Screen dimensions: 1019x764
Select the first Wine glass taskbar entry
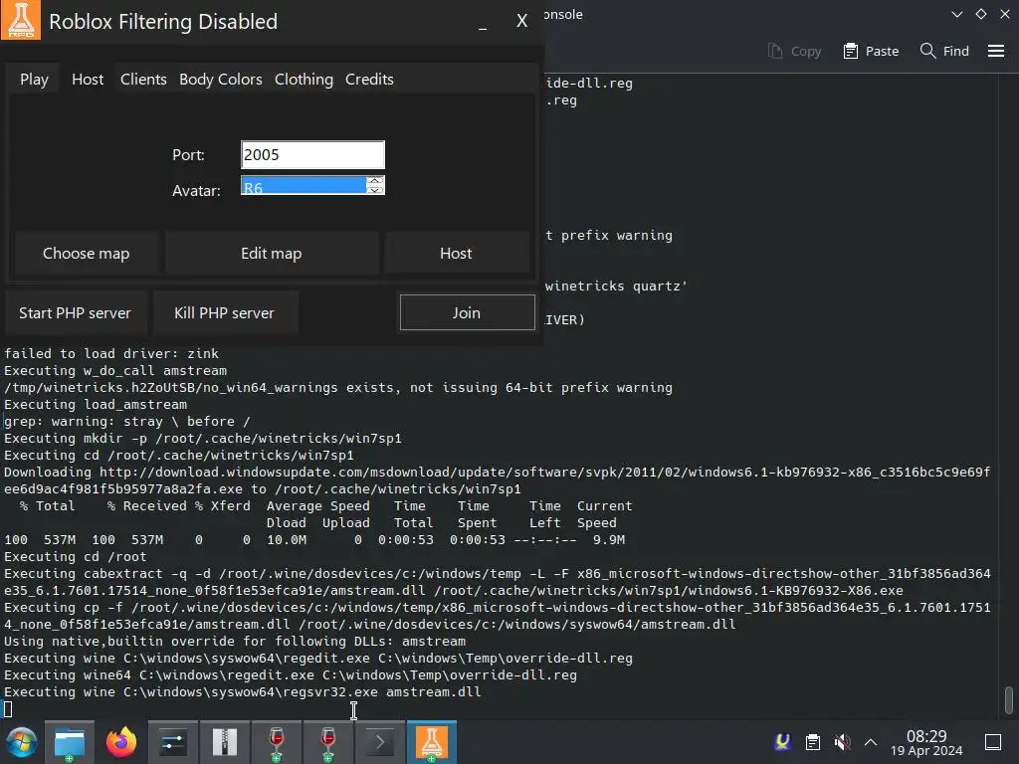[x=277, y=742]
